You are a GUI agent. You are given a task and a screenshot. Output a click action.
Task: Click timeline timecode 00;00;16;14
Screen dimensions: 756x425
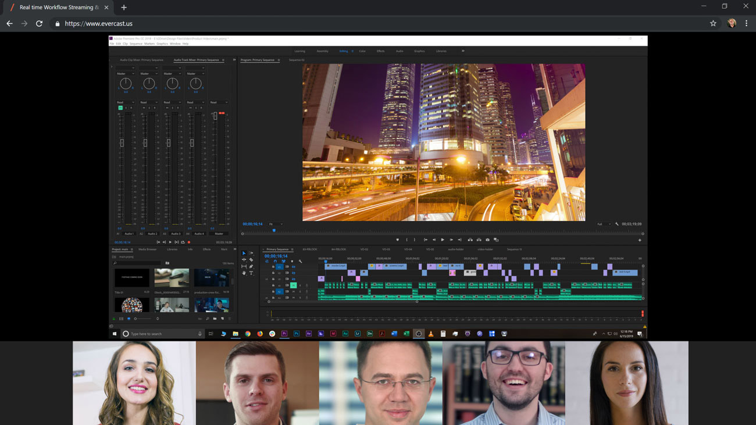pos(276,256)
